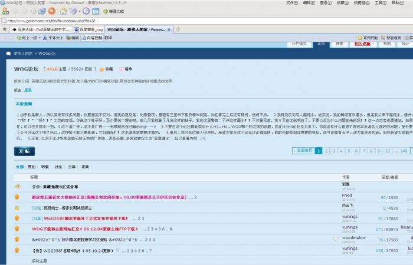Viewport: 413px width, 265px height.
Task: Go forward with the Forward arrow
Action: 24,11
